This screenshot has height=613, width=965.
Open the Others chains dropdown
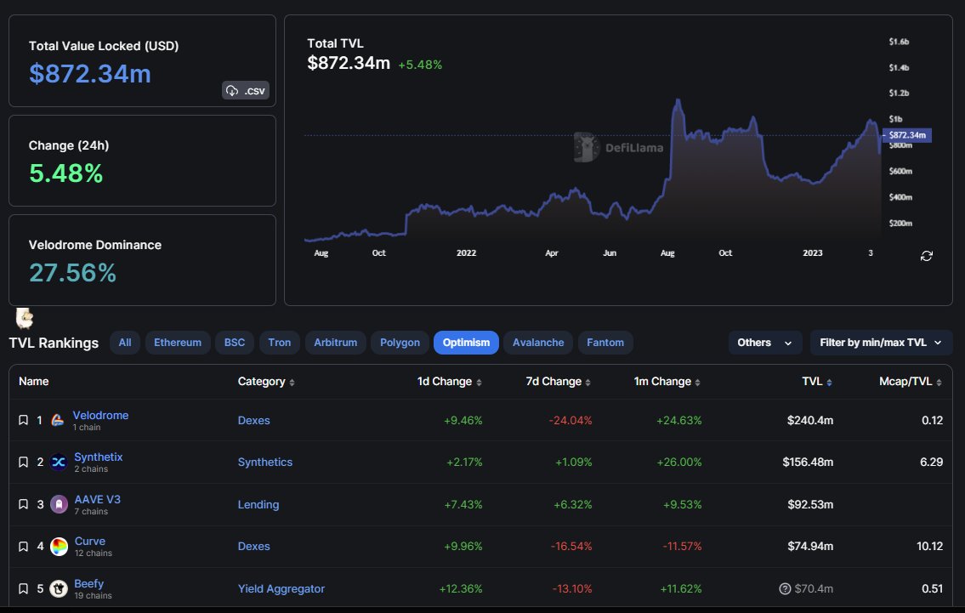click(x=765, y=343)
